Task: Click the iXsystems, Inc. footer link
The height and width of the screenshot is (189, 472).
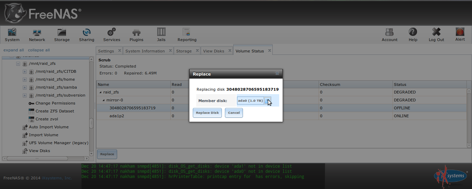Action: tap(57, 178)
